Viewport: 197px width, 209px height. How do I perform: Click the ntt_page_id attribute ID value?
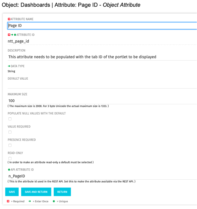pyautogui.click(x=18, y=41)
